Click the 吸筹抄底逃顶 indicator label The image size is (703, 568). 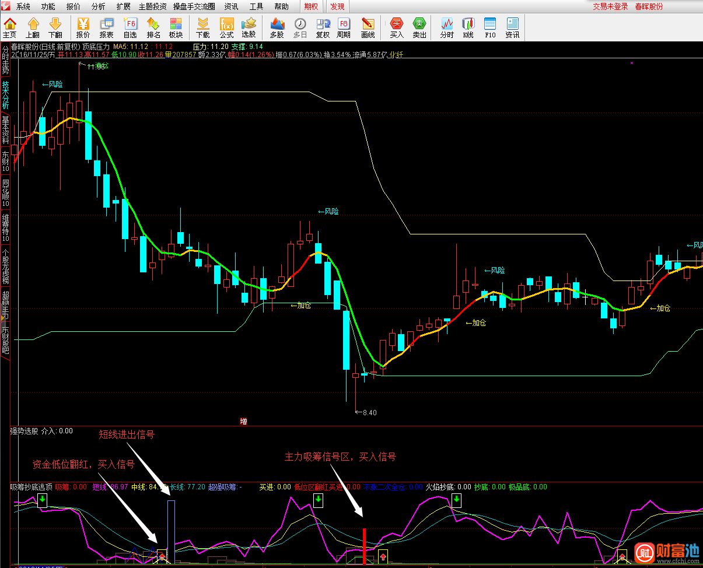click(32, 487)
